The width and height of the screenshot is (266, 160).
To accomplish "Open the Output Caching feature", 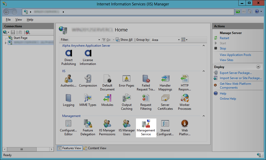I will [127, 102].
